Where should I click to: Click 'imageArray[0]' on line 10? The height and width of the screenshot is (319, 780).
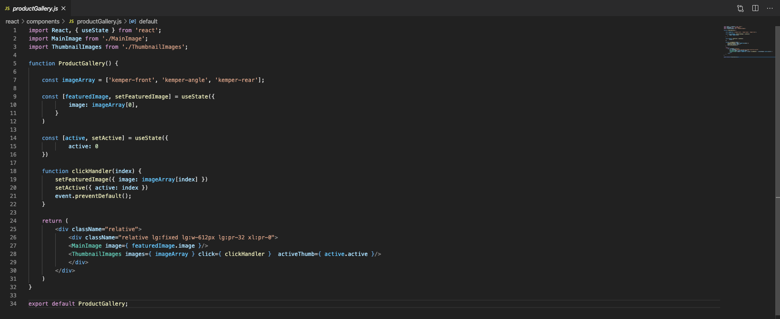pos(113,105)
